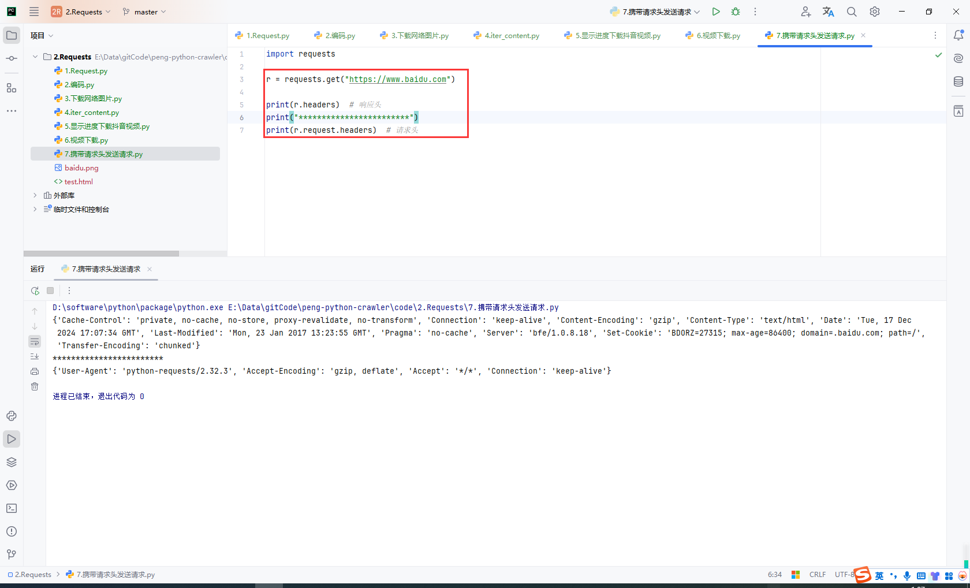This screenshot has width=970, height=588.
Task: Open Run panel more options
Action: click(x=69, y=291)
